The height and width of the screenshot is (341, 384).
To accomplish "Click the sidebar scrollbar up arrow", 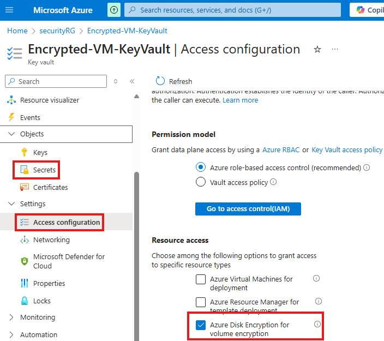I will [x=137, y=96].
